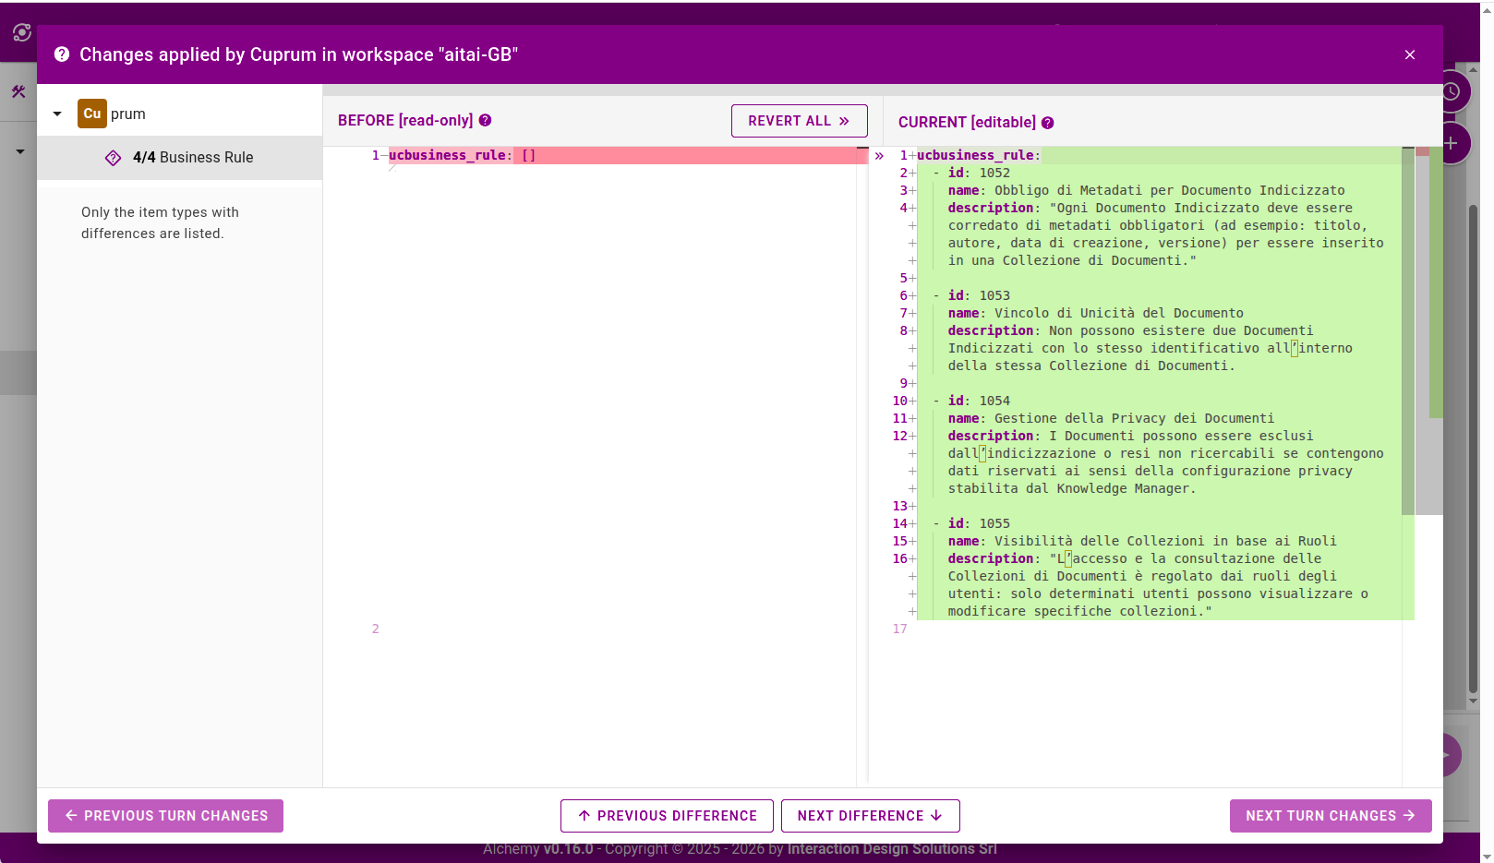Click ucbusiness_rule key in current editor
This screenshot has height=863, width=1494.
[978, 155]
